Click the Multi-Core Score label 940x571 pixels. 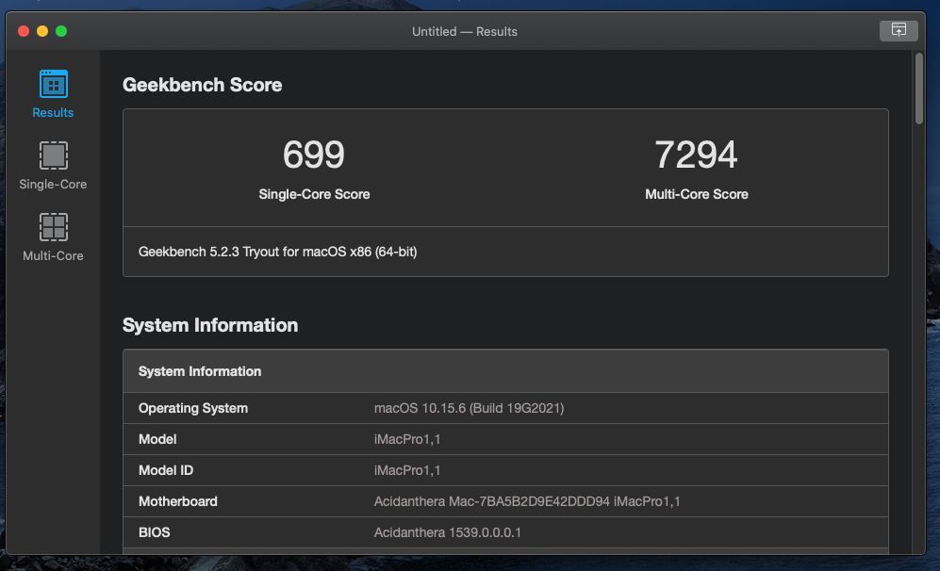697,194
